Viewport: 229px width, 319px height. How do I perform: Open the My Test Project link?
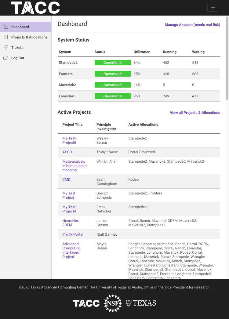(x=69, y=195)
